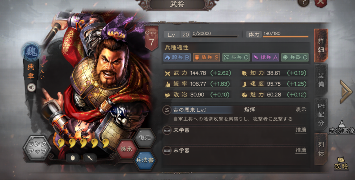Select the 槍兵 A troop aptitude

tap(265, 57)
